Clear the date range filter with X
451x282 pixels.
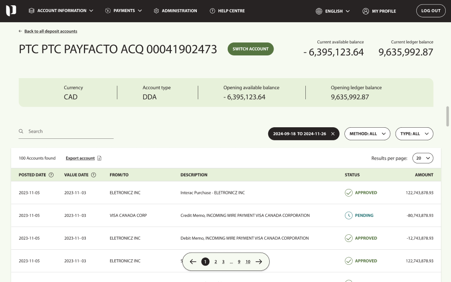333,134
